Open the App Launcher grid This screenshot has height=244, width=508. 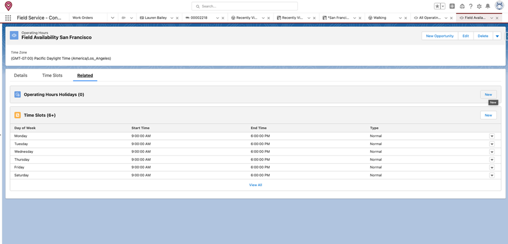pyautogui.click(x=8, y=18)
